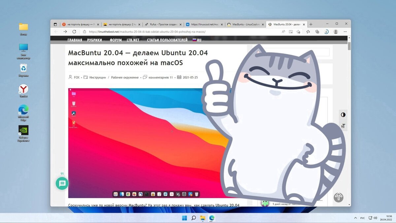This screenshot has width=396, height=223.
Task: Select the Edge taskbar icon
Action: point(212,218)
